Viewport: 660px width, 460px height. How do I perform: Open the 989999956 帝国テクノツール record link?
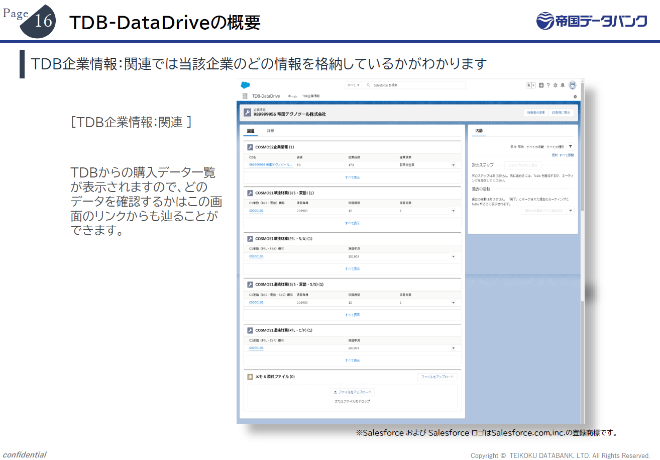(270, 165)
